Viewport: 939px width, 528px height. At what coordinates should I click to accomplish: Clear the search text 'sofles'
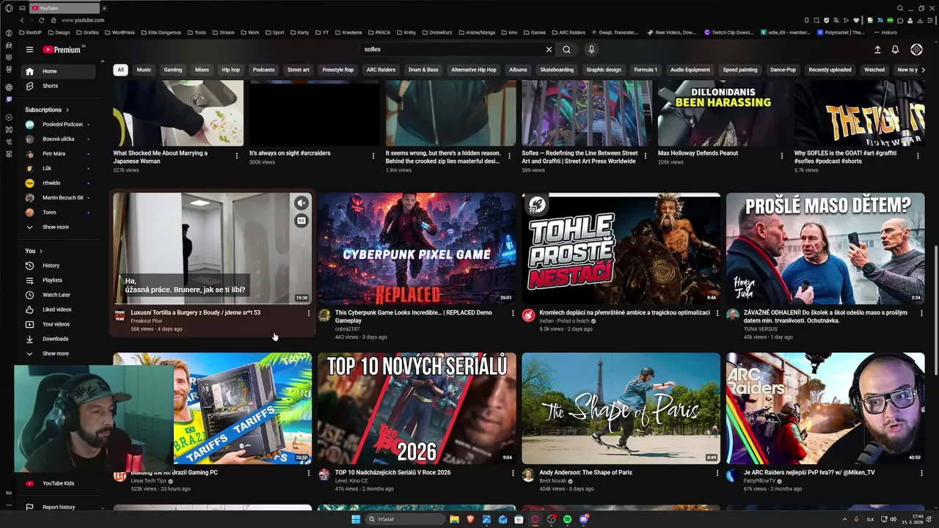(549, 50)
